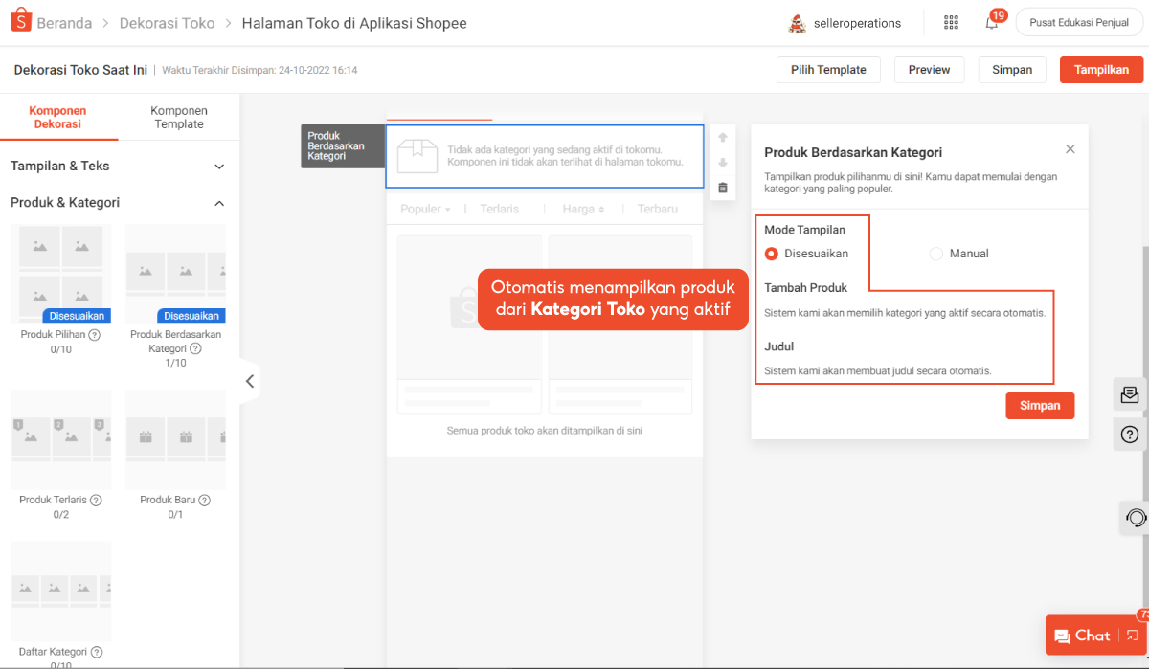
Task: Close the Produk Berdasarkan Kategori panel
Action: (1070, 149)
